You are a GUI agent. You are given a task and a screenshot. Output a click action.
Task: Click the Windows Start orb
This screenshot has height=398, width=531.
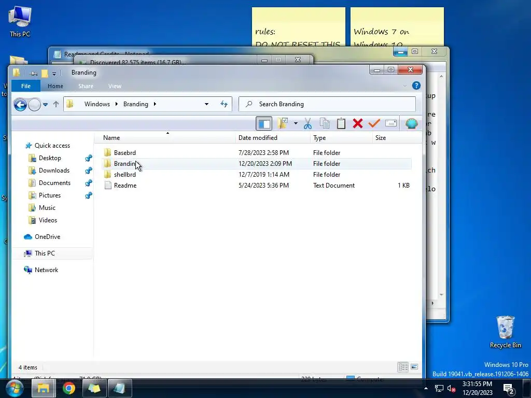[14, 388]
